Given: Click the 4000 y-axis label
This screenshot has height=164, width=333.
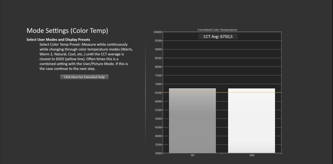Looking at the screenshot, I should pos(158,136).
